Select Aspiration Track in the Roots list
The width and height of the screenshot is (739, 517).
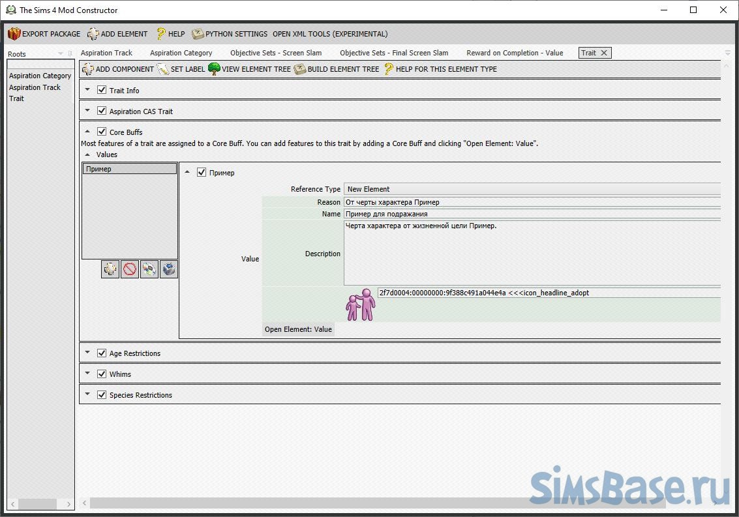tap(35, 87)
